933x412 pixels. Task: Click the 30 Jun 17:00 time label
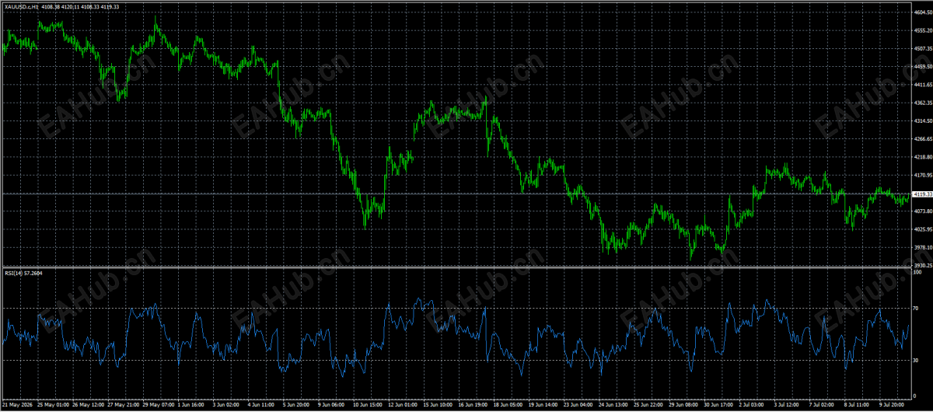[717, 405]
